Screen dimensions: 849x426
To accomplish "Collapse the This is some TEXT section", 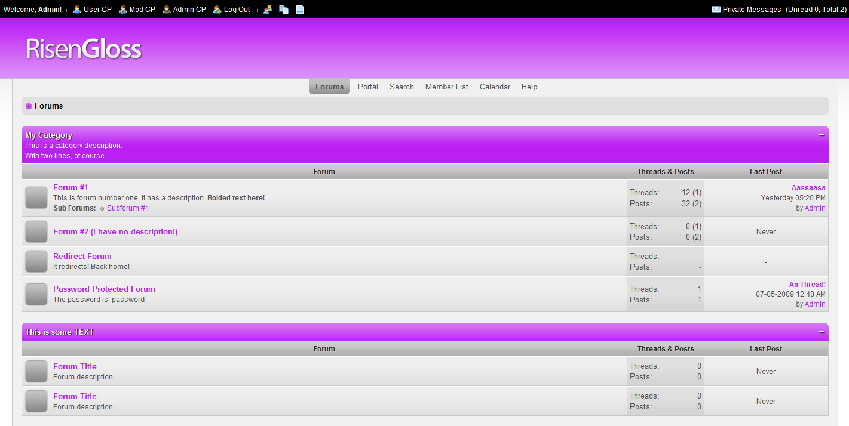I will click(x=822, y=332).
